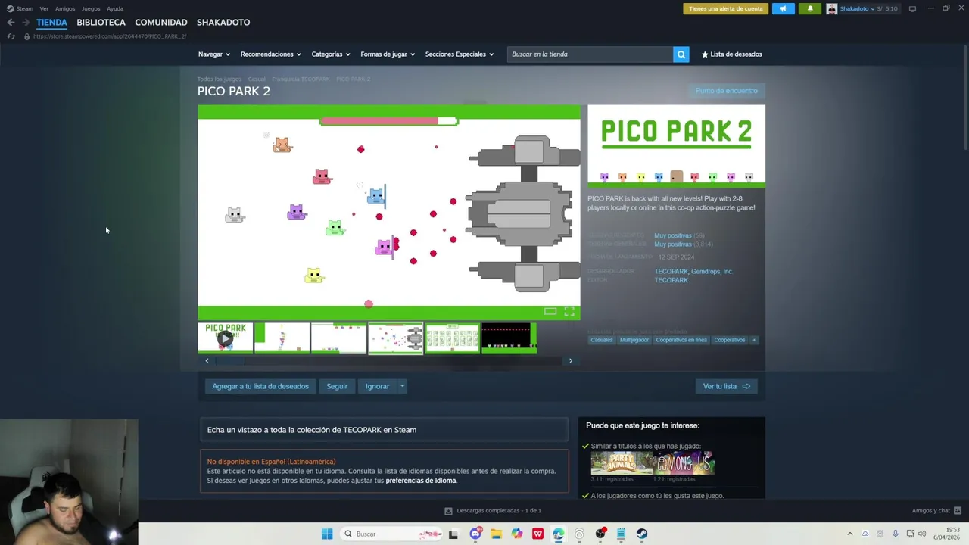Switch to the TIENDA tab
Screen dimensions: 969x545
pyautogui.click(x=51, y=23)
